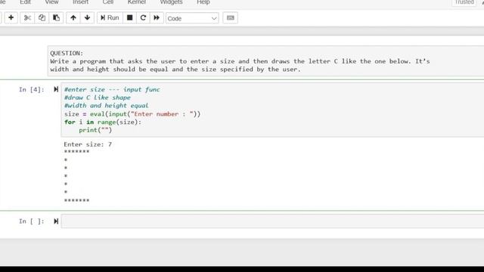Click the code line 'size = eval(input(...))'
The image size is (484, 272).
[132, 114]
